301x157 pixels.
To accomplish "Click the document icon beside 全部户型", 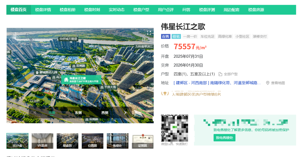I will 220,74.
